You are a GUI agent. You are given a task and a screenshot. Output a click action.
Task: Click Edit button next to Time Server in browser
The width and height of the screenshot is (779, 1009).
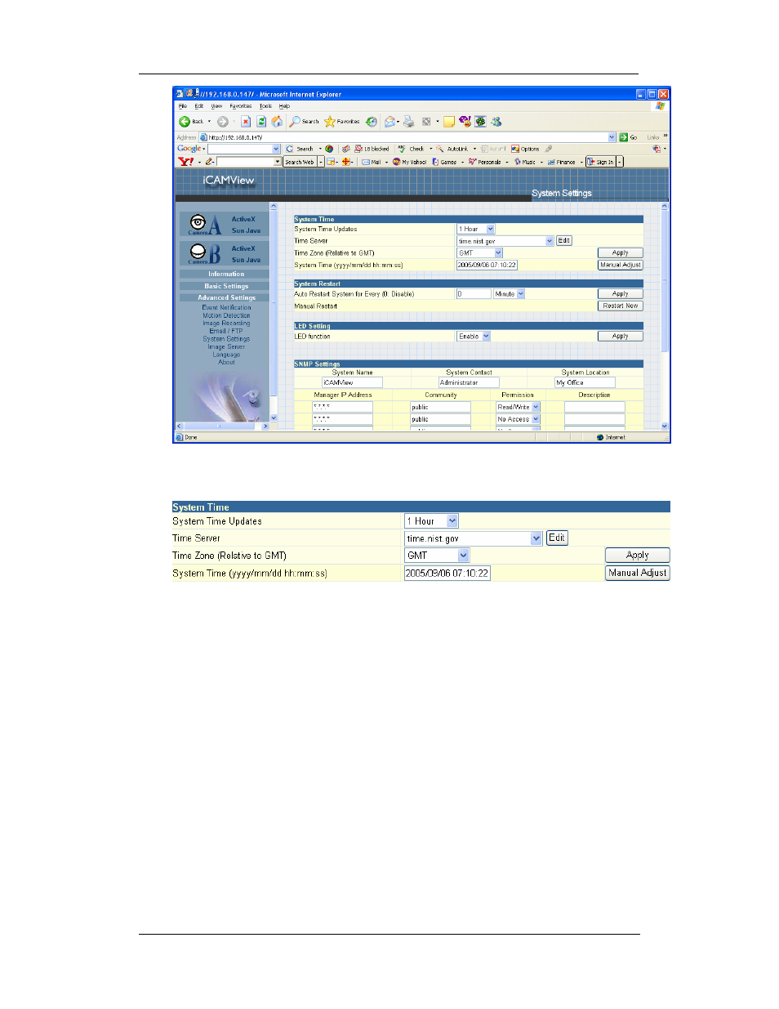[563, 241]
